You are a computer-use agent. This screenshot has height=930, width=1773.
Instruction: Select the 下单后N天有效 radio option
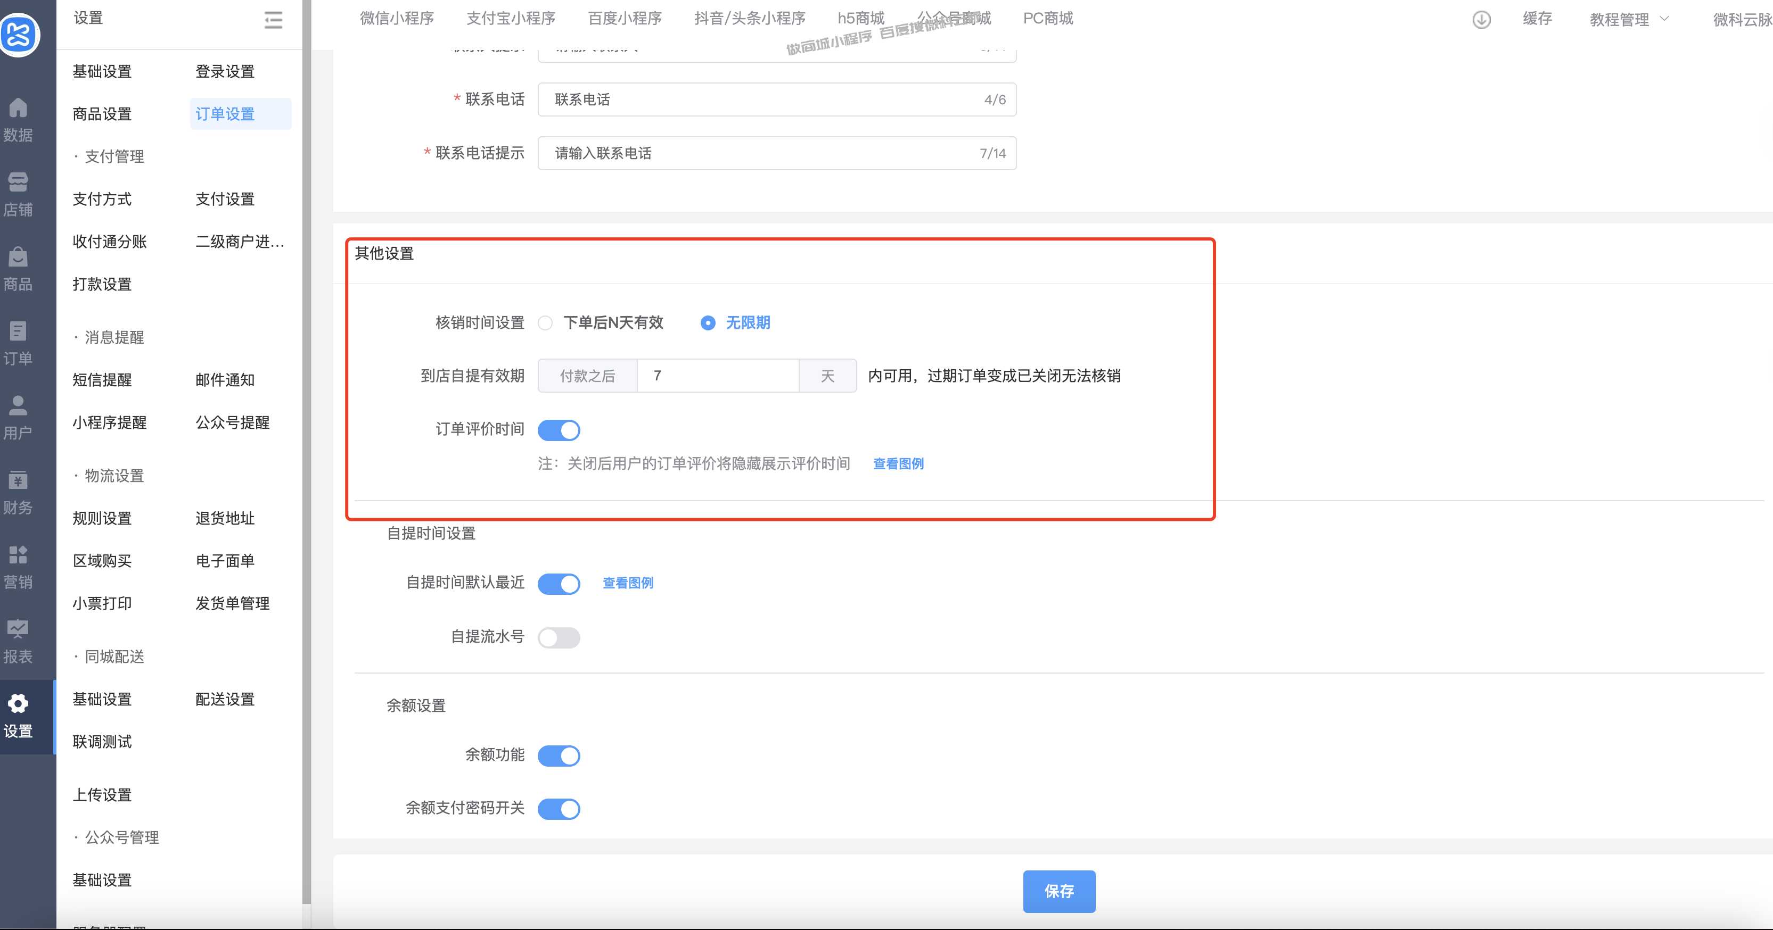point(545,323)
